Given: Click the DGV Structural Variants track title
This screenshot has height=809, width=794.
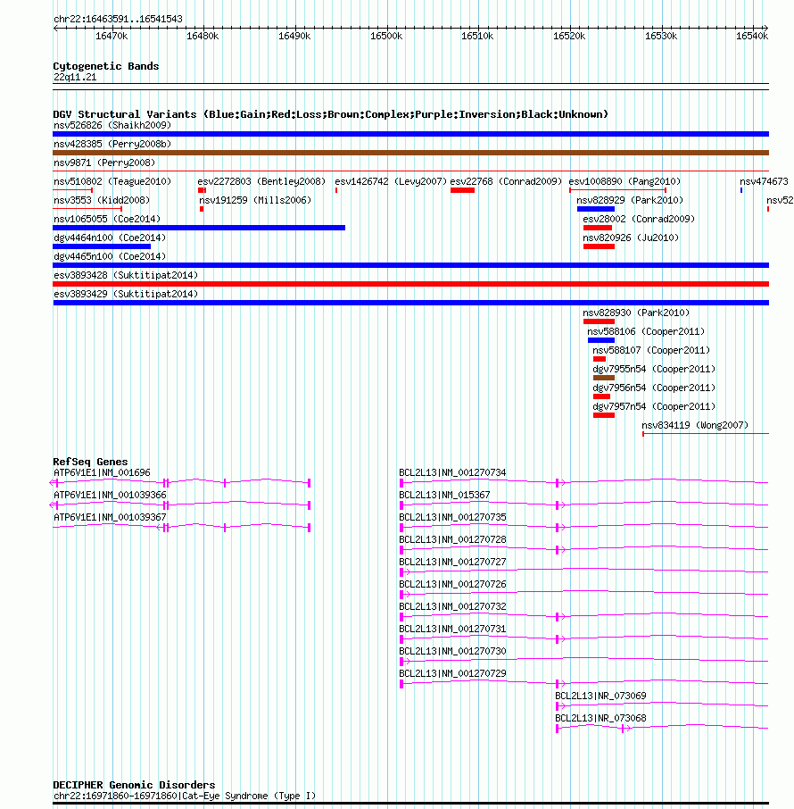Looking at the screenshot, I should (330, 114).
